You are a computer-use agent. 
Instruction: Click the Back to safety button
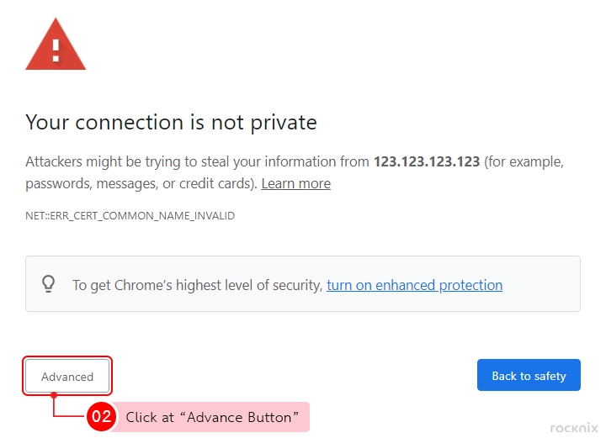coord(529,375)
